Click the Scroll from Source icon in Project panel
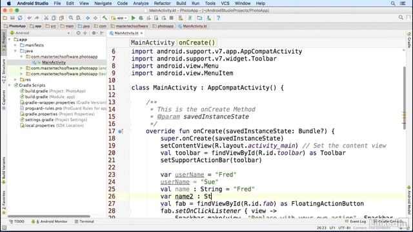 coord(78,33)
